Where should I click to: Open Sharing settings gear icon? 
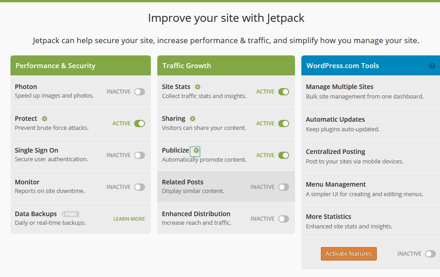click(193, 119)
